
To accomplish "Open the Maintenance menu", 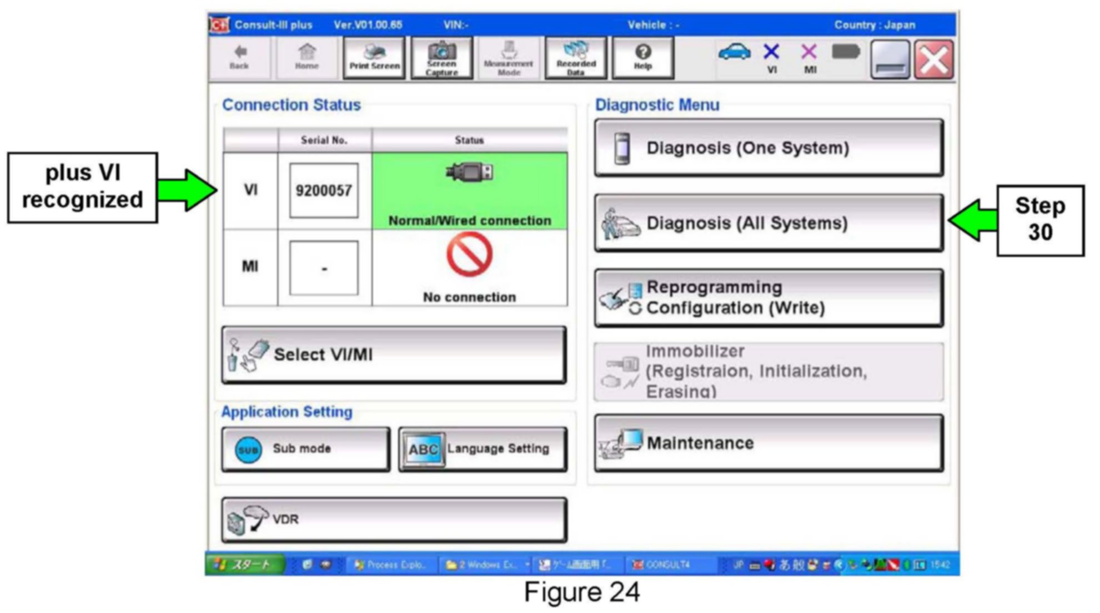I will click(769, 443).
